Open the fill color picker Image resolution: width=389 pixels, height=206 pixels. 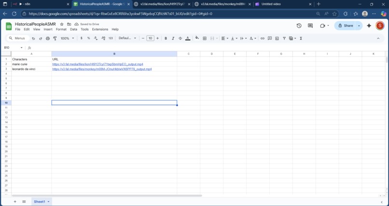tap(197, 38)
